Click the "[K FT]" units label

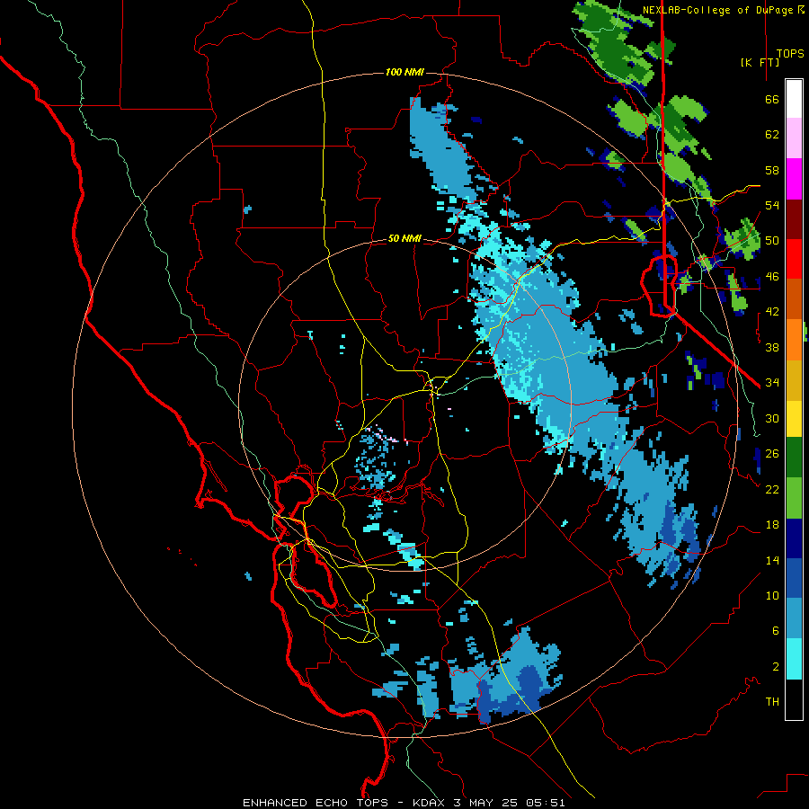tap(760, 62)
